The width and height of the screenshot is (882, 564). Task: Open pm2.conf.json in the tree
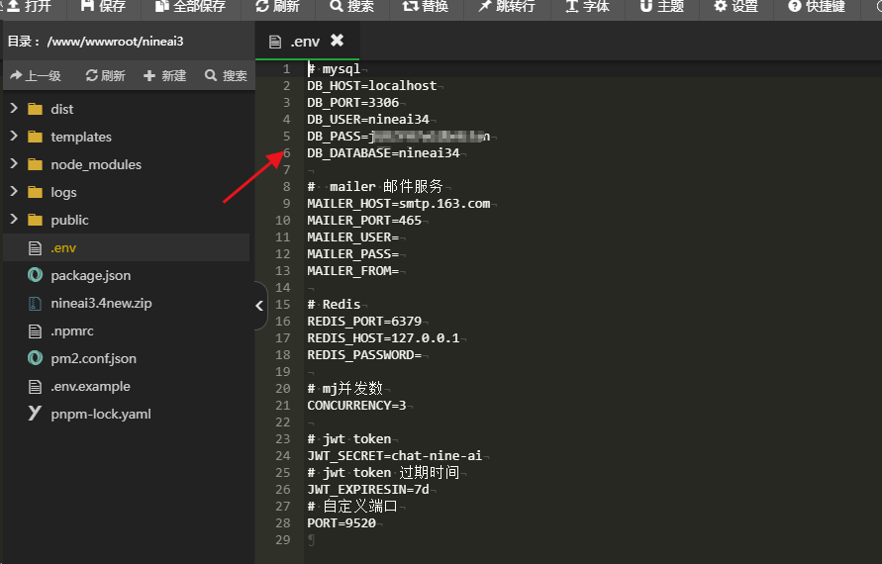[93, 358]
